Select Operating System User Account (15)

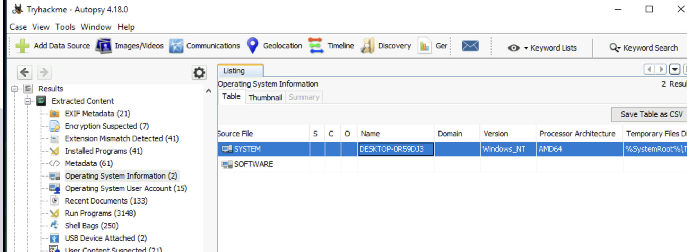click(126, 188)
